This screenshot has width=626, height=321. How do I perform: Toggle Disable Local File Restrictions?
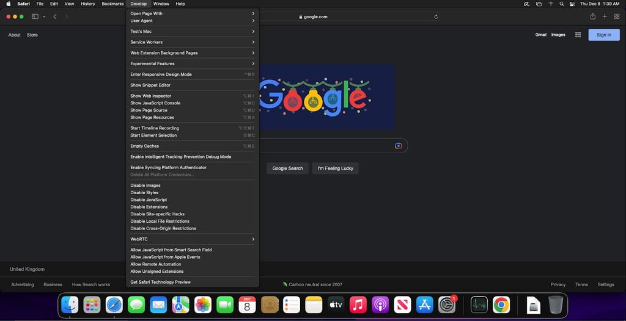193,221
